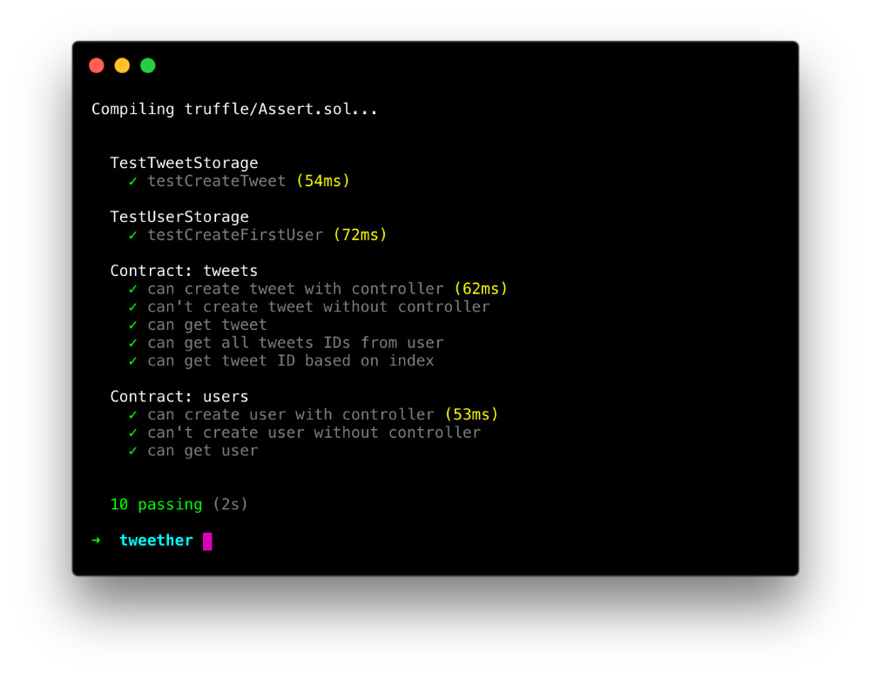The width and height of the screenshot is (871, 678).
Task: Click the green maximize window button
Action: click(x=148, y=65)
